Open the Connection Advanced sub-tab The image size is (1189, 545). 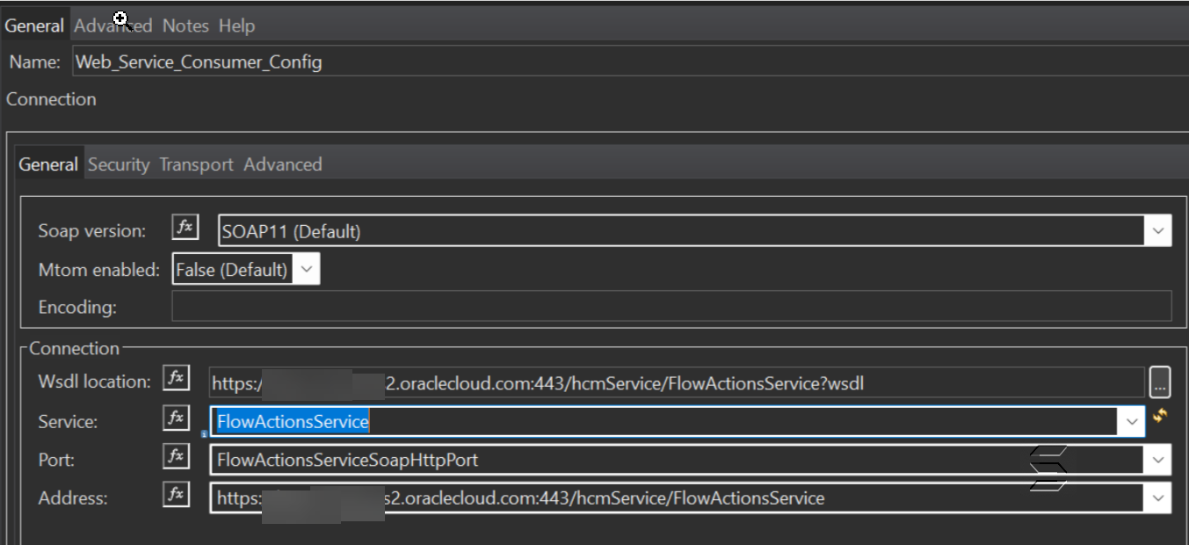point(283,164)
